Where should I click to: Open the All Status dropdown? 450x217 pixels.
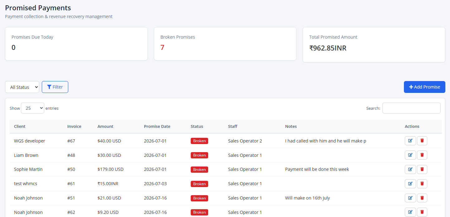(22, 87)
